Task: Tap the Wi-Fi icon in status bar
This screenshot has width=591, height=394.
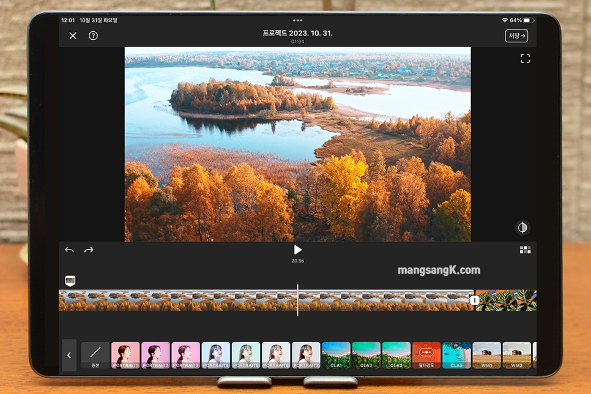Action: 505,20
